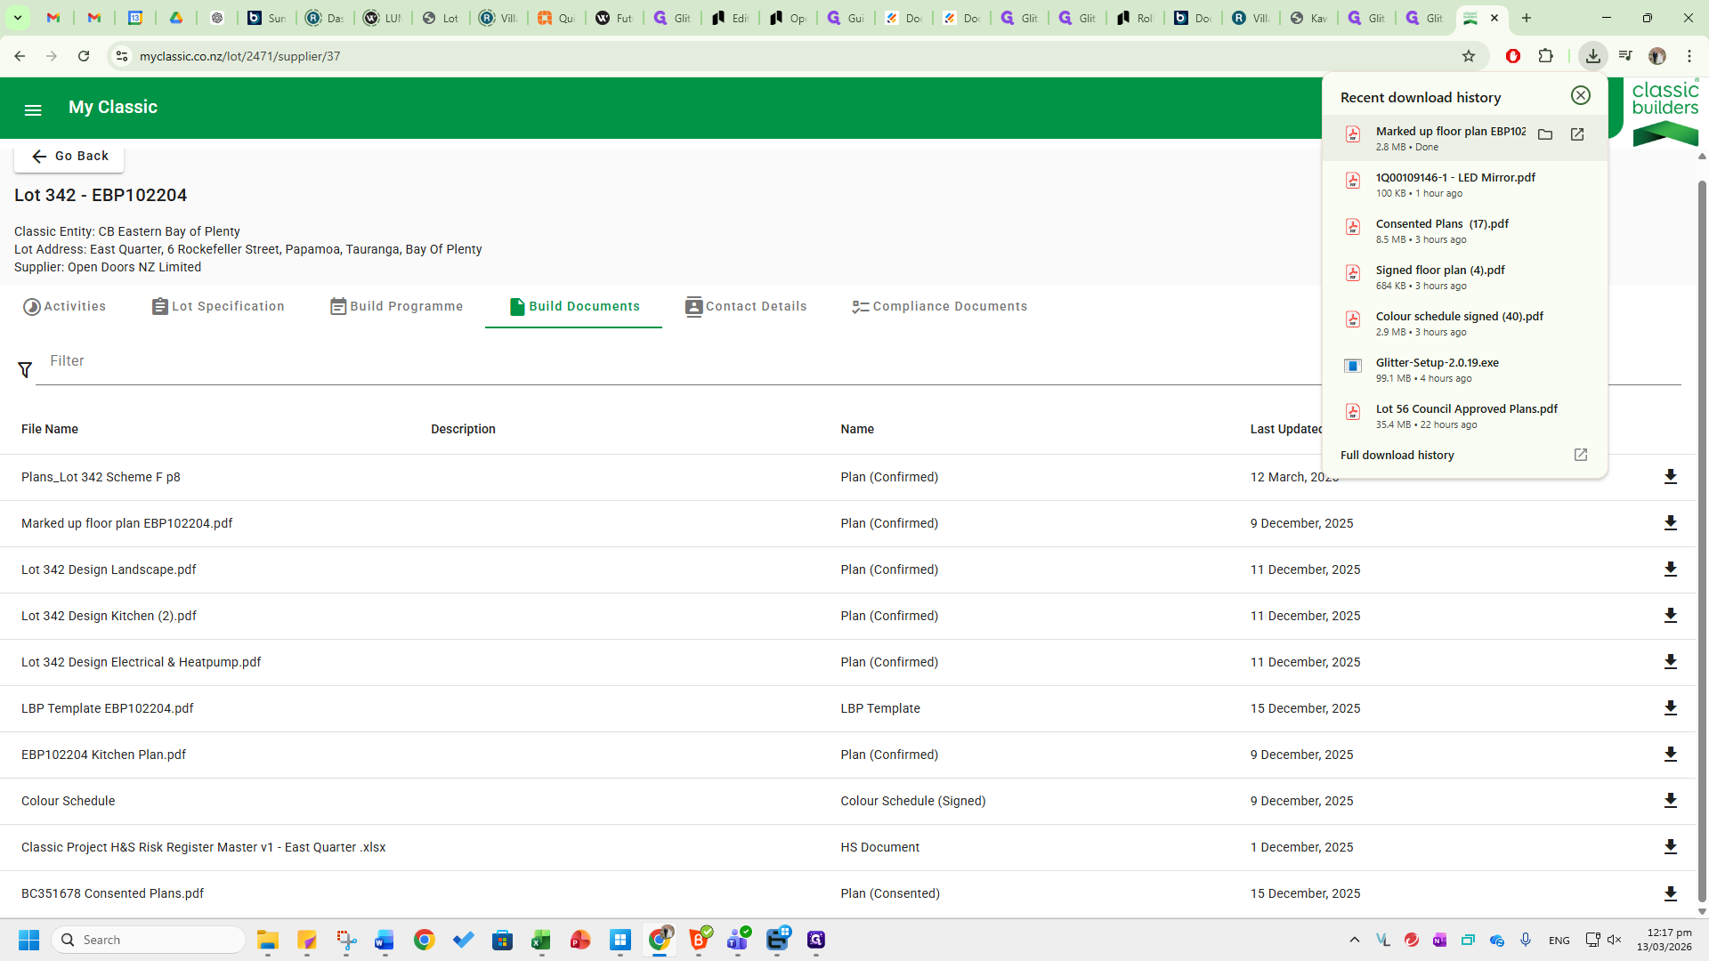Show downloaded floor plan in folder
The width and height of the screenshot is (1709, 961).
pos(1545,134)
